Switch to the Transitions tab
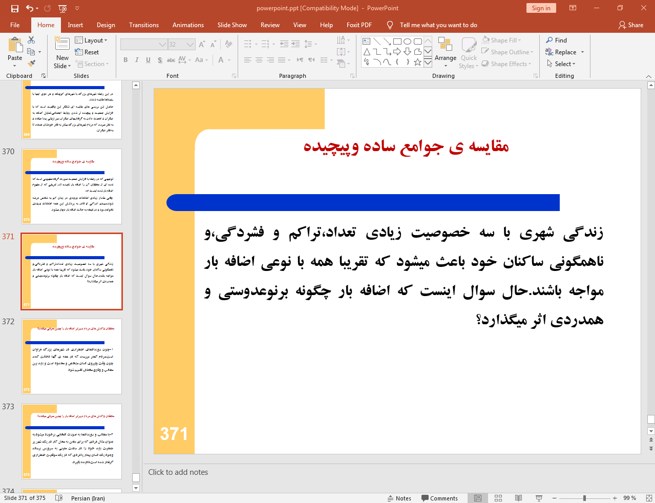 (x=144, y=25)
